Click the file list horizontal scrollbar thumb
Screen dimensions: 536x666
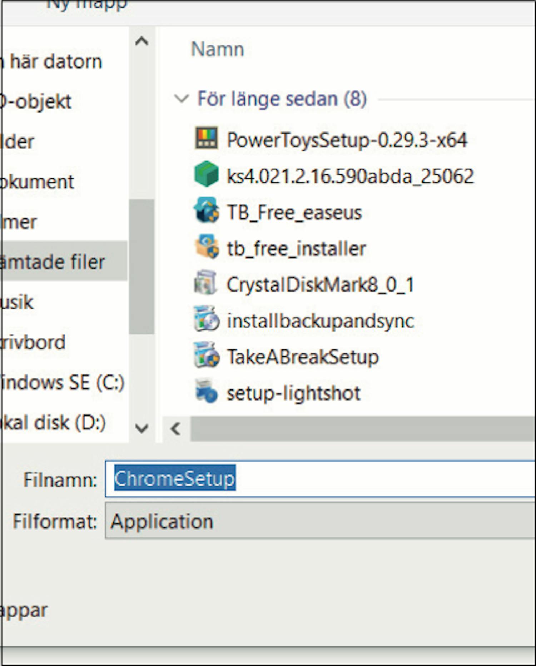363,428
